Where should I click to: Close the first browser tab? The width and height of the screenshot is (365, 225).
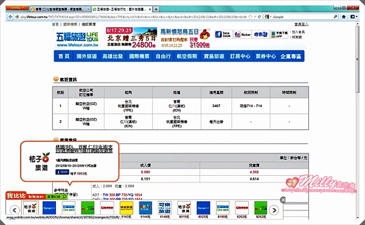click(x=88, y=9)
